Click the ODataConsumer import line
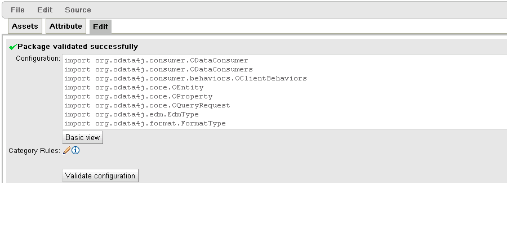Image resolution: width=507 pixels, height=225 pixels. [156, 60]
